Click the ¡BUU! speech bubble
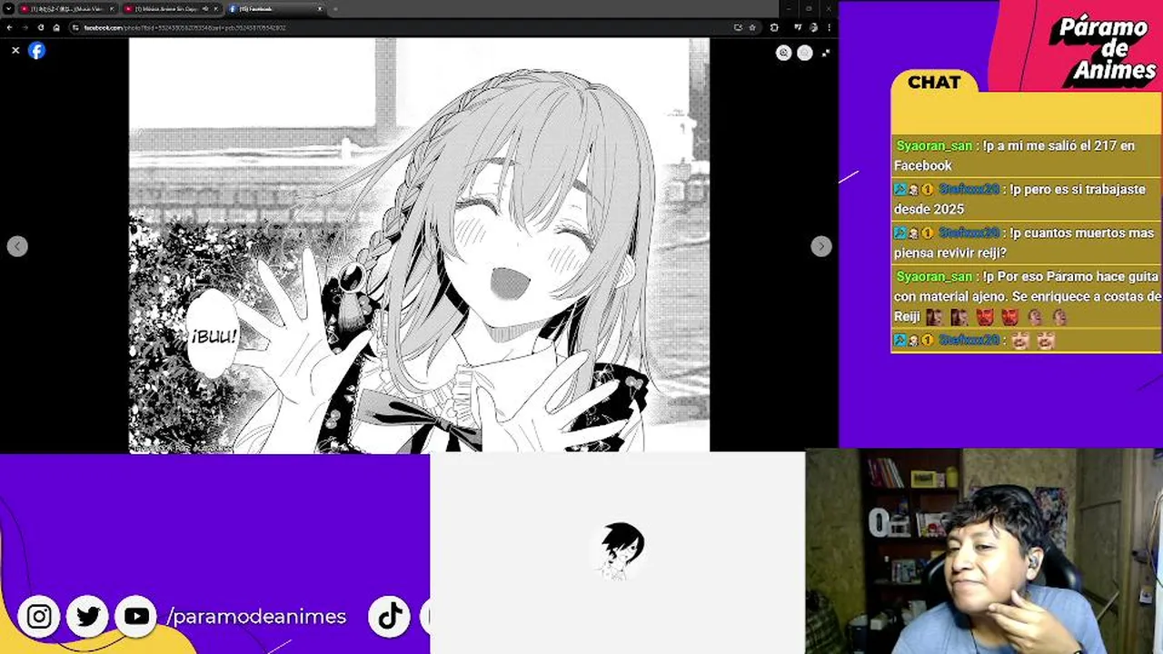Viewport: 1163px width, 654px height. point(214,335)
